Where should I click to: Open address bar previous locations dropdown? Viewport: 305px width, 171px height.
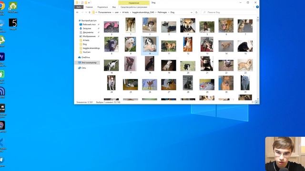[x=192, y=12]
